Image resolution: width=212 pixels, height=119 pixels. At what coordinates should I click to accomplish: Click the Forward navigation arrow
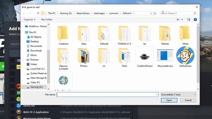point(29,13)
